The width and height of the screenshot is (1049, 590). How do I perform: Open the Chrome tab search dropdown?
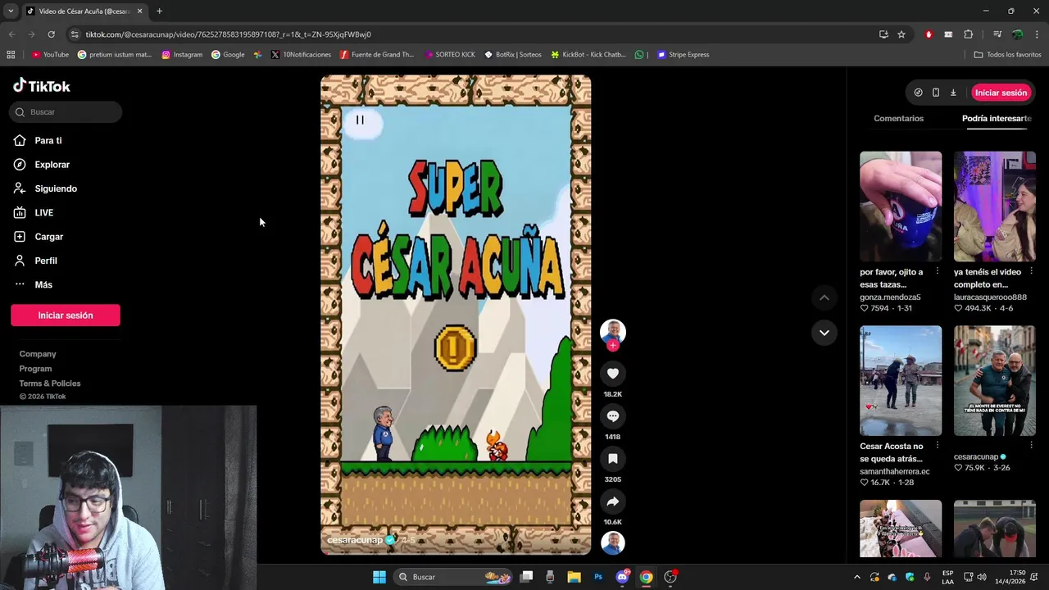pos(11,11)
